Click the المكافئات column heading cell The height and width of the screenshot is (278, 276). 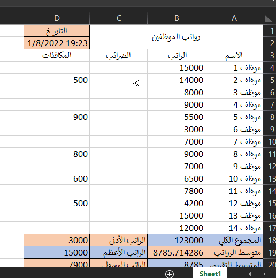pos(57,55)
